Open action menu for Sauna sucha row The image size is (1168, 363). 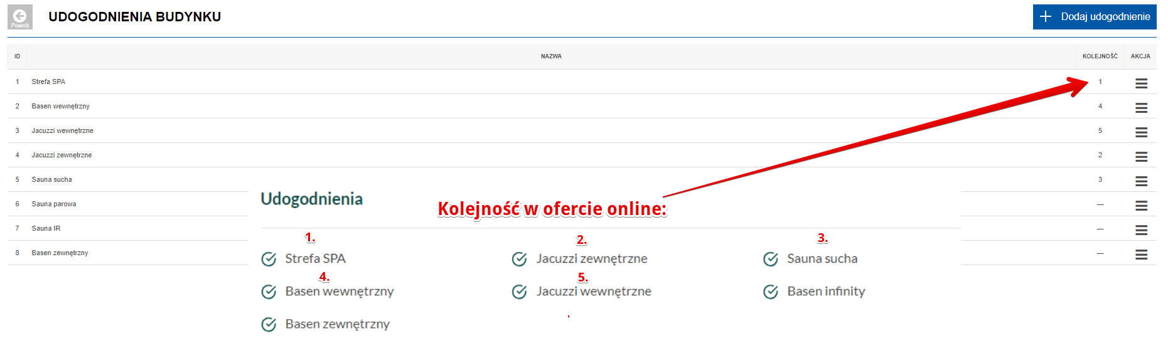[1141, 181]
